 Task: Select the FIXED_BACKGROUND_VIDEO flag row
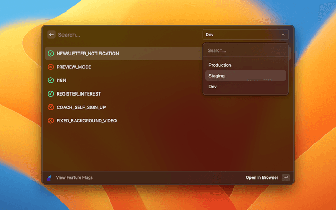tap(121, 121)
